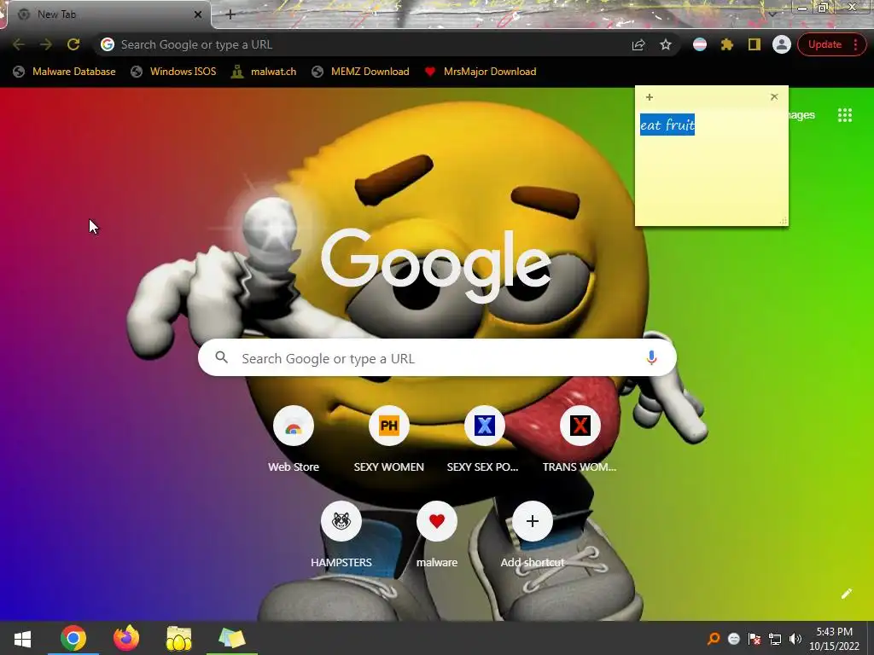Add a new sticky note with plus

pos(650,97)
